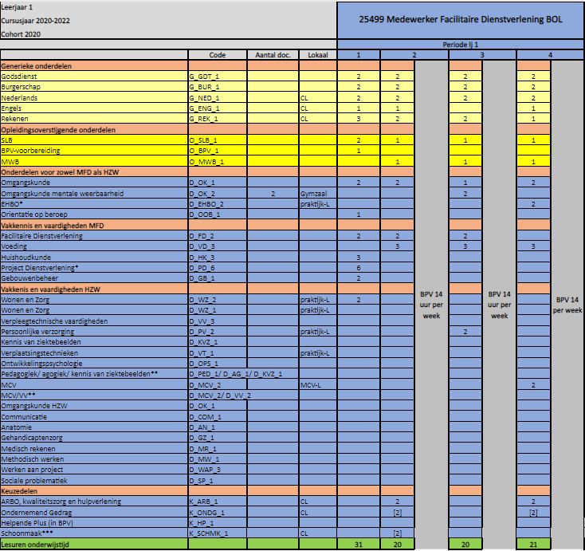Select Omgangskunde mentale weerbaarheid cell
This screenshot has height=551, width=585.
click(94, 194)
